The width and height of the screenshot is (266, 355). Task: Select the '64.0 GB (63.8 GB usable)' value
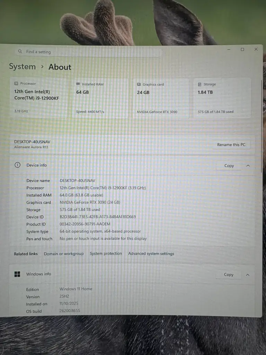click(x=81, y=195)
